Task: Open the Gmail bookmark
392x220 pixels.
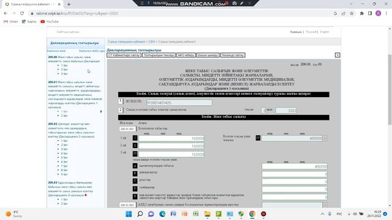Action: (11, 22)
